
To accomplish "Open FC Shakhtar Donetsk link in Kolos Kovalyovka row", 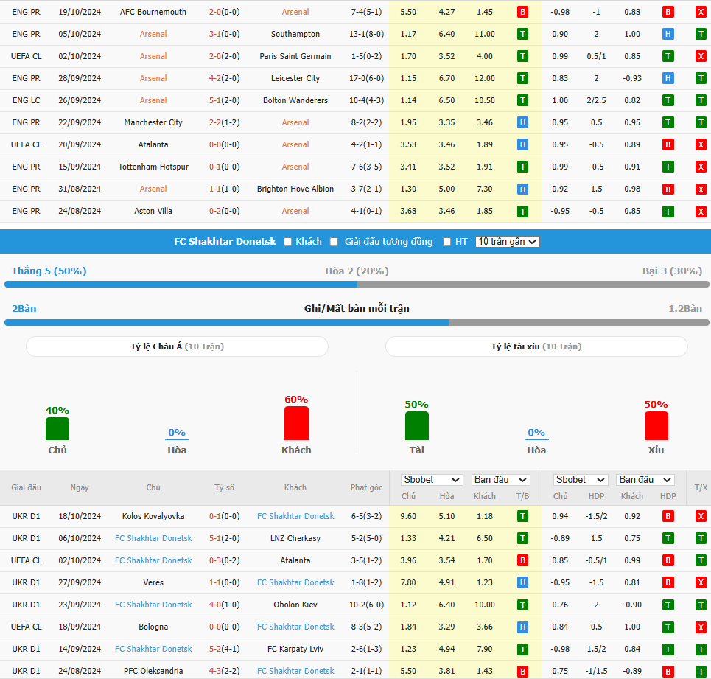I will [x=295, y=516].
